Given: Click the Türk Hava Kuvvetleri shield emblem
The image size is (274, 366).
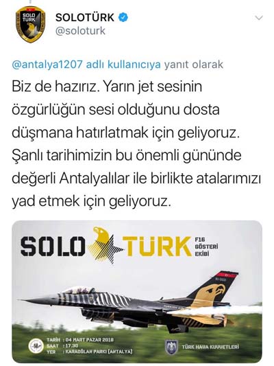Looking at the screenshot, I should [171, 347].
